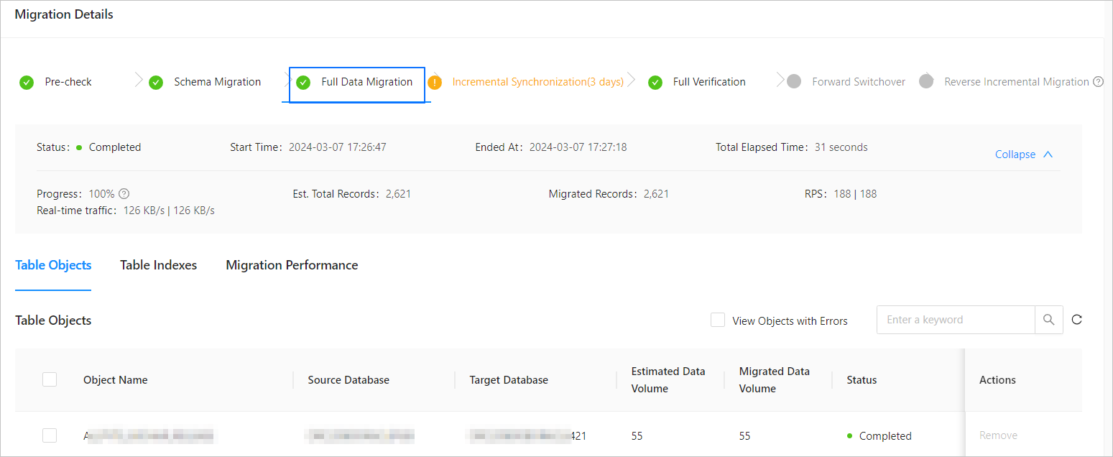Click the Full Verification green checkmark icon
1113x457 pixels.
(655, 83)
